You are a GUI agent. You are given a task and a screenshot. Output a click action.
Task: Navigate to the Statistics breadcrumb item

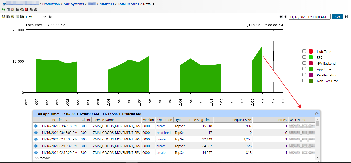[x=107, y=4]
